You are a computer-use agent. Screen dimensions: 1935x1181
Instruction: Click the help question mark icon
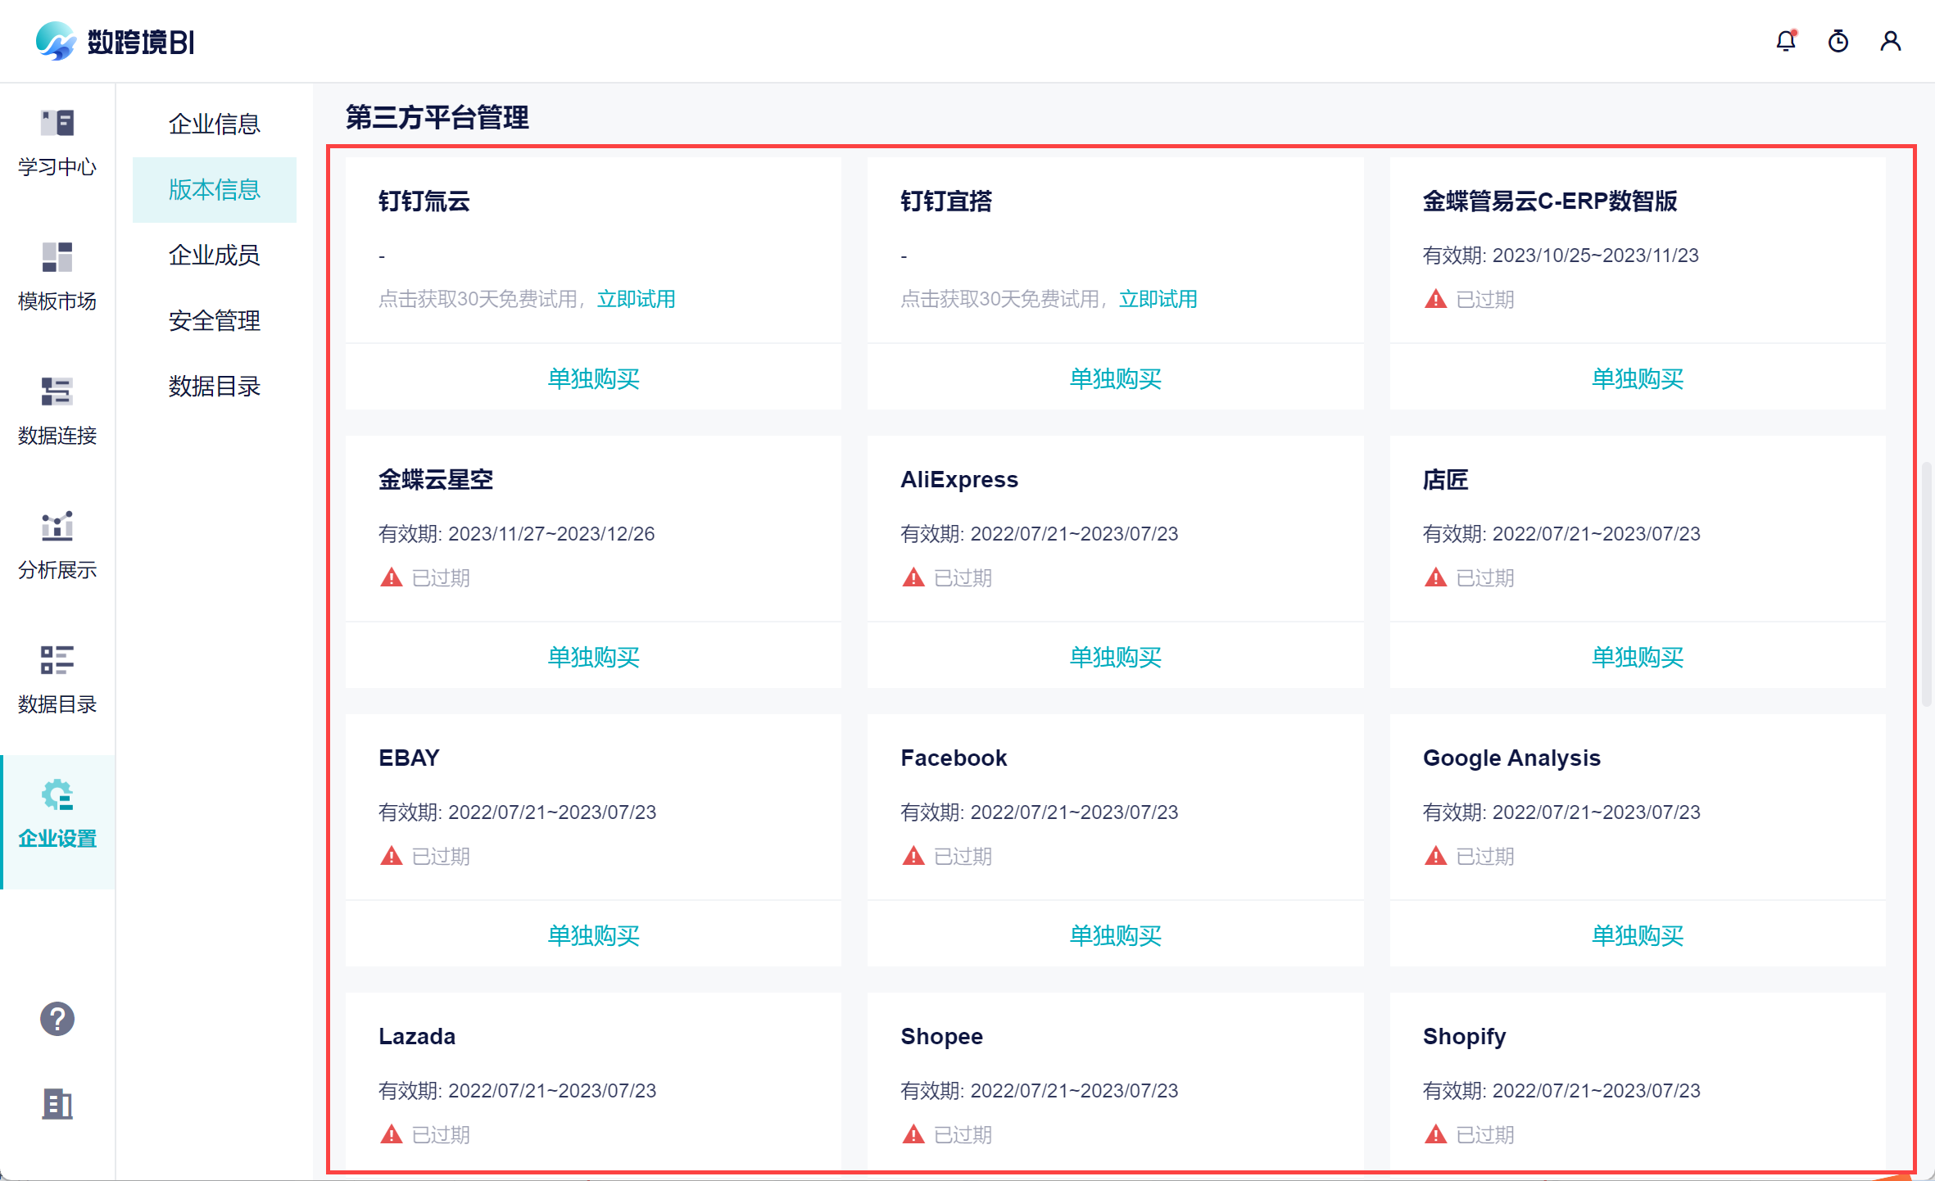click(x=57, y=1019)
